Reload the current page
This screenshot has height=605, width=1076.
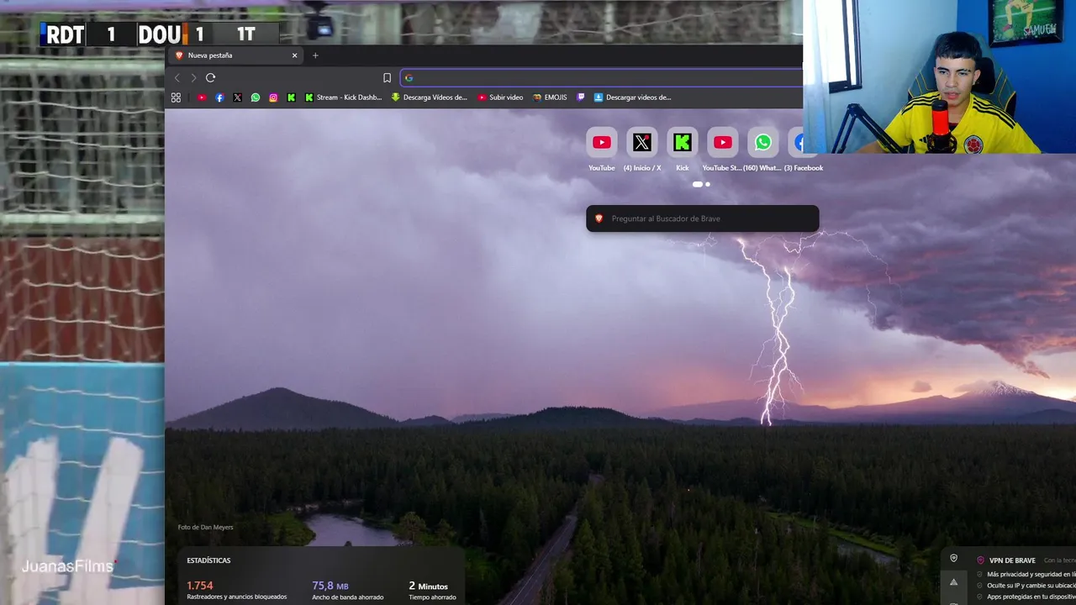210,77
